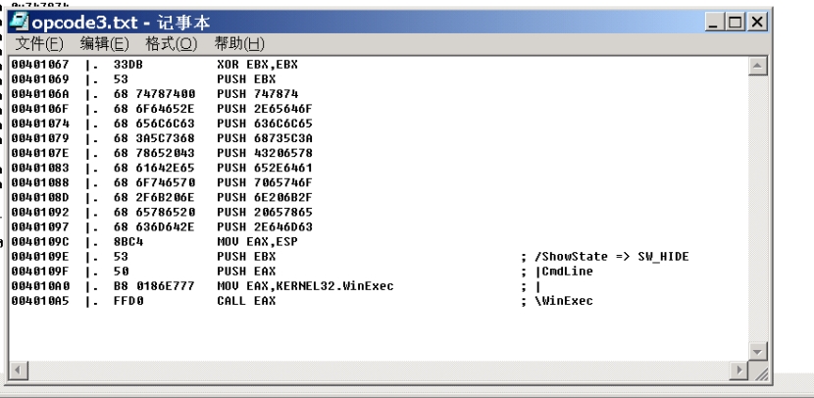Close the opcode3.txt Notepad window
The image size is (814, 398).
[757, 22]
